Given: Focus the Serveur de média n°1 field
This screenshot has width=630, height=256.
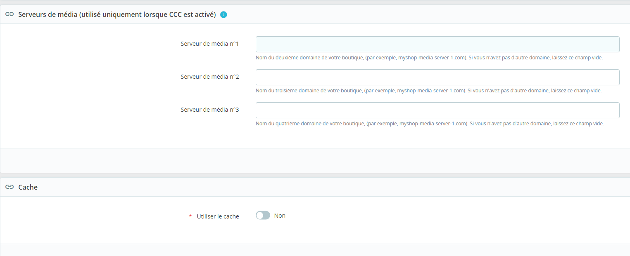Looking at the screenshot, I should (437, 44).
